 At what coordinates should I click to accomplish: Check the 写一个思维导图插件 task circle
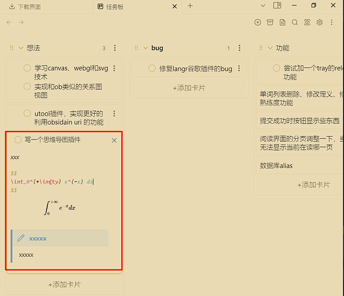(18, 140)
